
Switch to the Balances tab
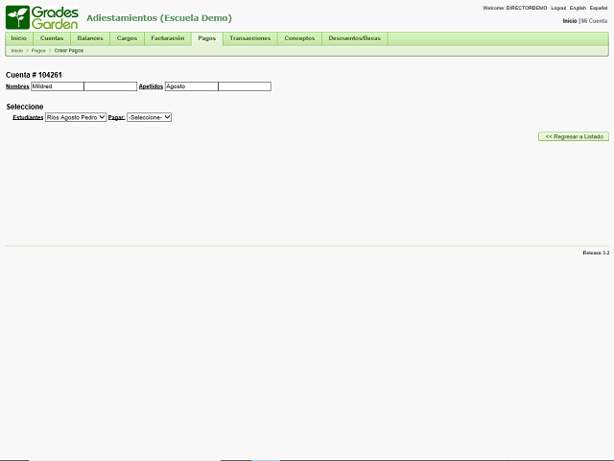click(90, 38)
